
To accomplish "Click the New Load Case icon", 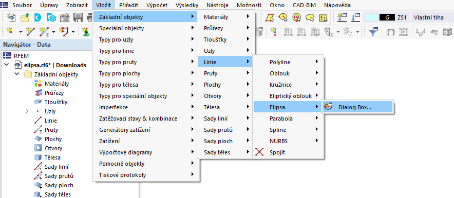I will tap(342, 17).
